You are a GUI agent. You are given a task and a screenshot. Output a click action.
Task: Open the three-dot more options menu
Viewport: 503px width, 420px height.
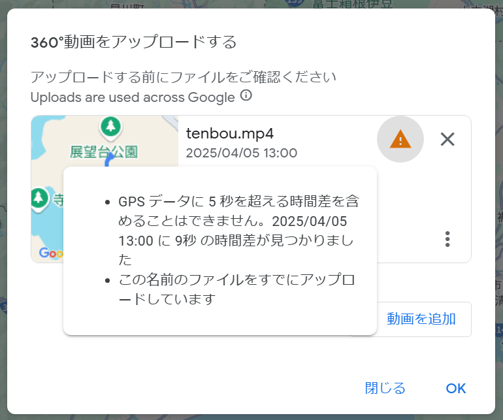pos(447,239)
